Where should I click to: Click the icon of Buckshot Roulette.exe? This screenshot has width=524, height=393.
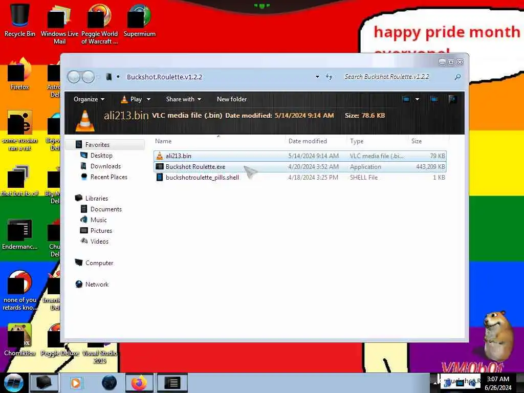[160, 166]
